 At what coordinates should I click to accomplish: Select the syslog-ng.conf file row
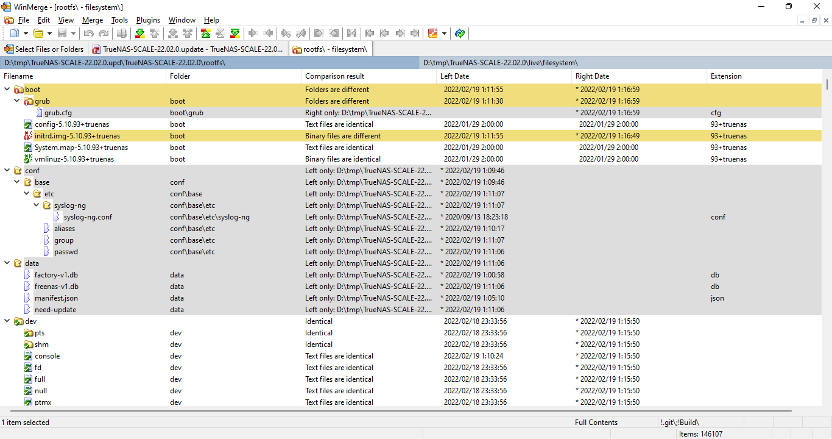point(411,217)
